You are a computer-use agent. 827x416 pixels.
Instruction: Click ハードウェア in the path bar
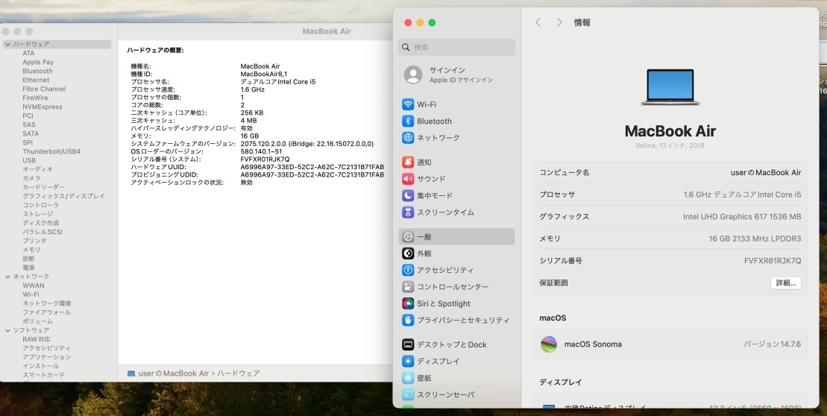click(x=239, y=374)
